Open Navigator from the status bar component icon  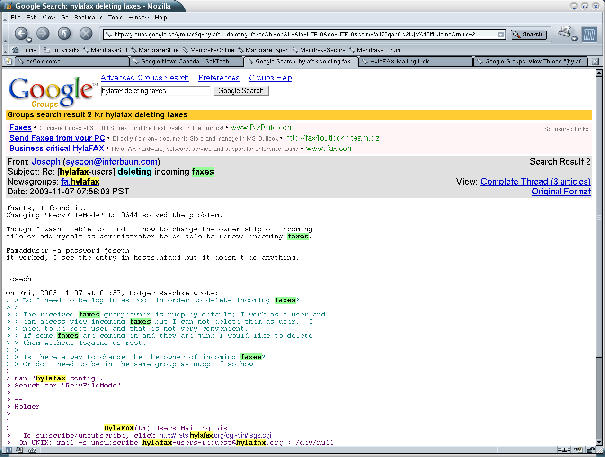(9, 450)
